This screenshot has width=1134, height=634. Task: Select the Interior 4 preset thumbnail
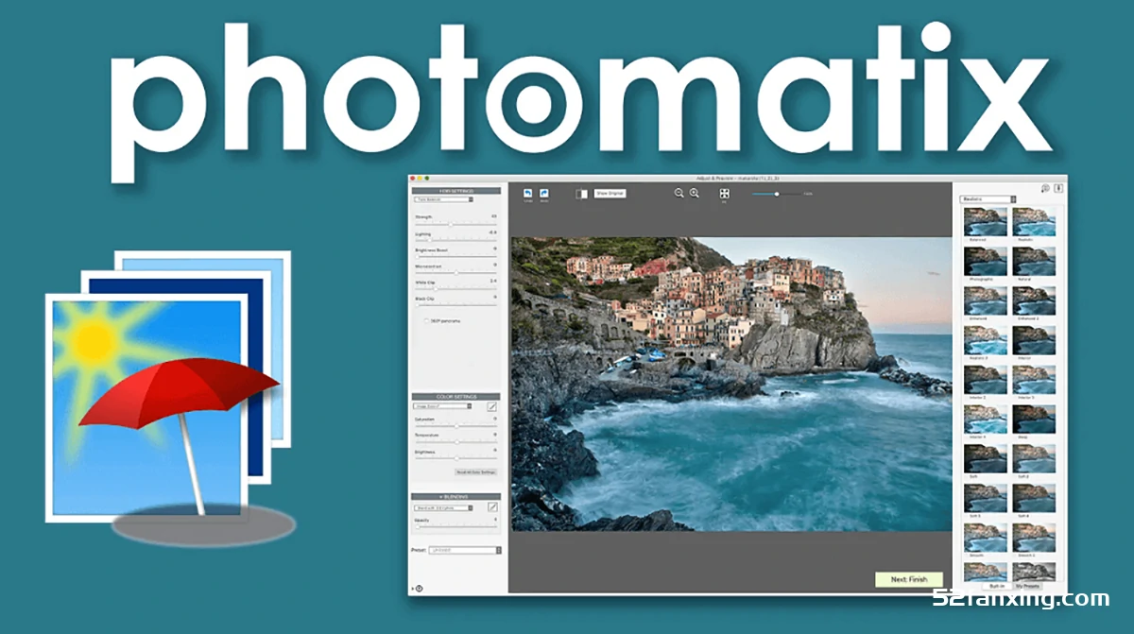986,420
